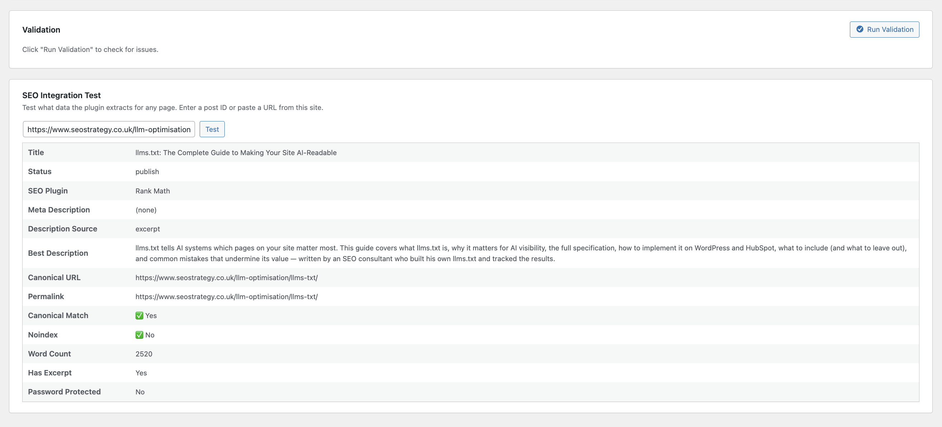Click the green checkmark beside Canonical Match
Viewport: 942px width, 427px height.
tap(139, 315)
